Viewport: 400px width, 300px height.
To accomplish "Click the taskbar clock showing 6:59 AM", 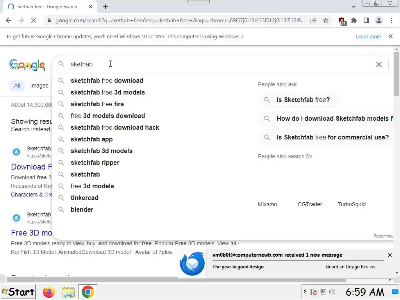I will 365,292.
